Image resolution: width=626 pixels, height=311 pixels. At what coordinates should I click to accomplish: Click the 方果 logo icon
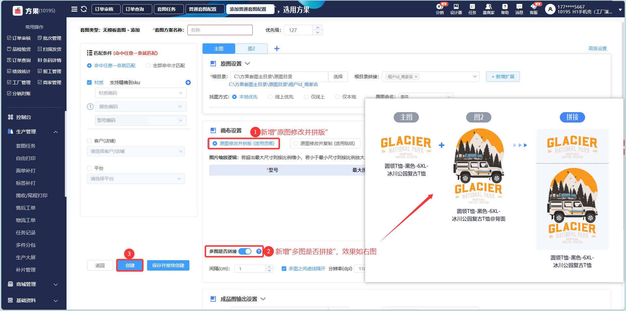click(18, 11)
